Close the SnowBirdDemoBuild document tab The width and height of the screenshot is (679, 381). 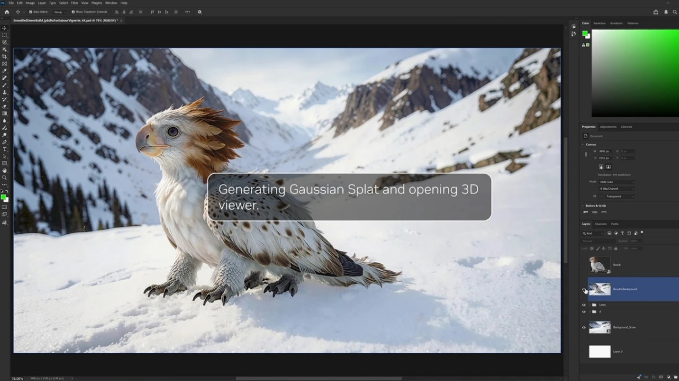click(x=121, y=20)
